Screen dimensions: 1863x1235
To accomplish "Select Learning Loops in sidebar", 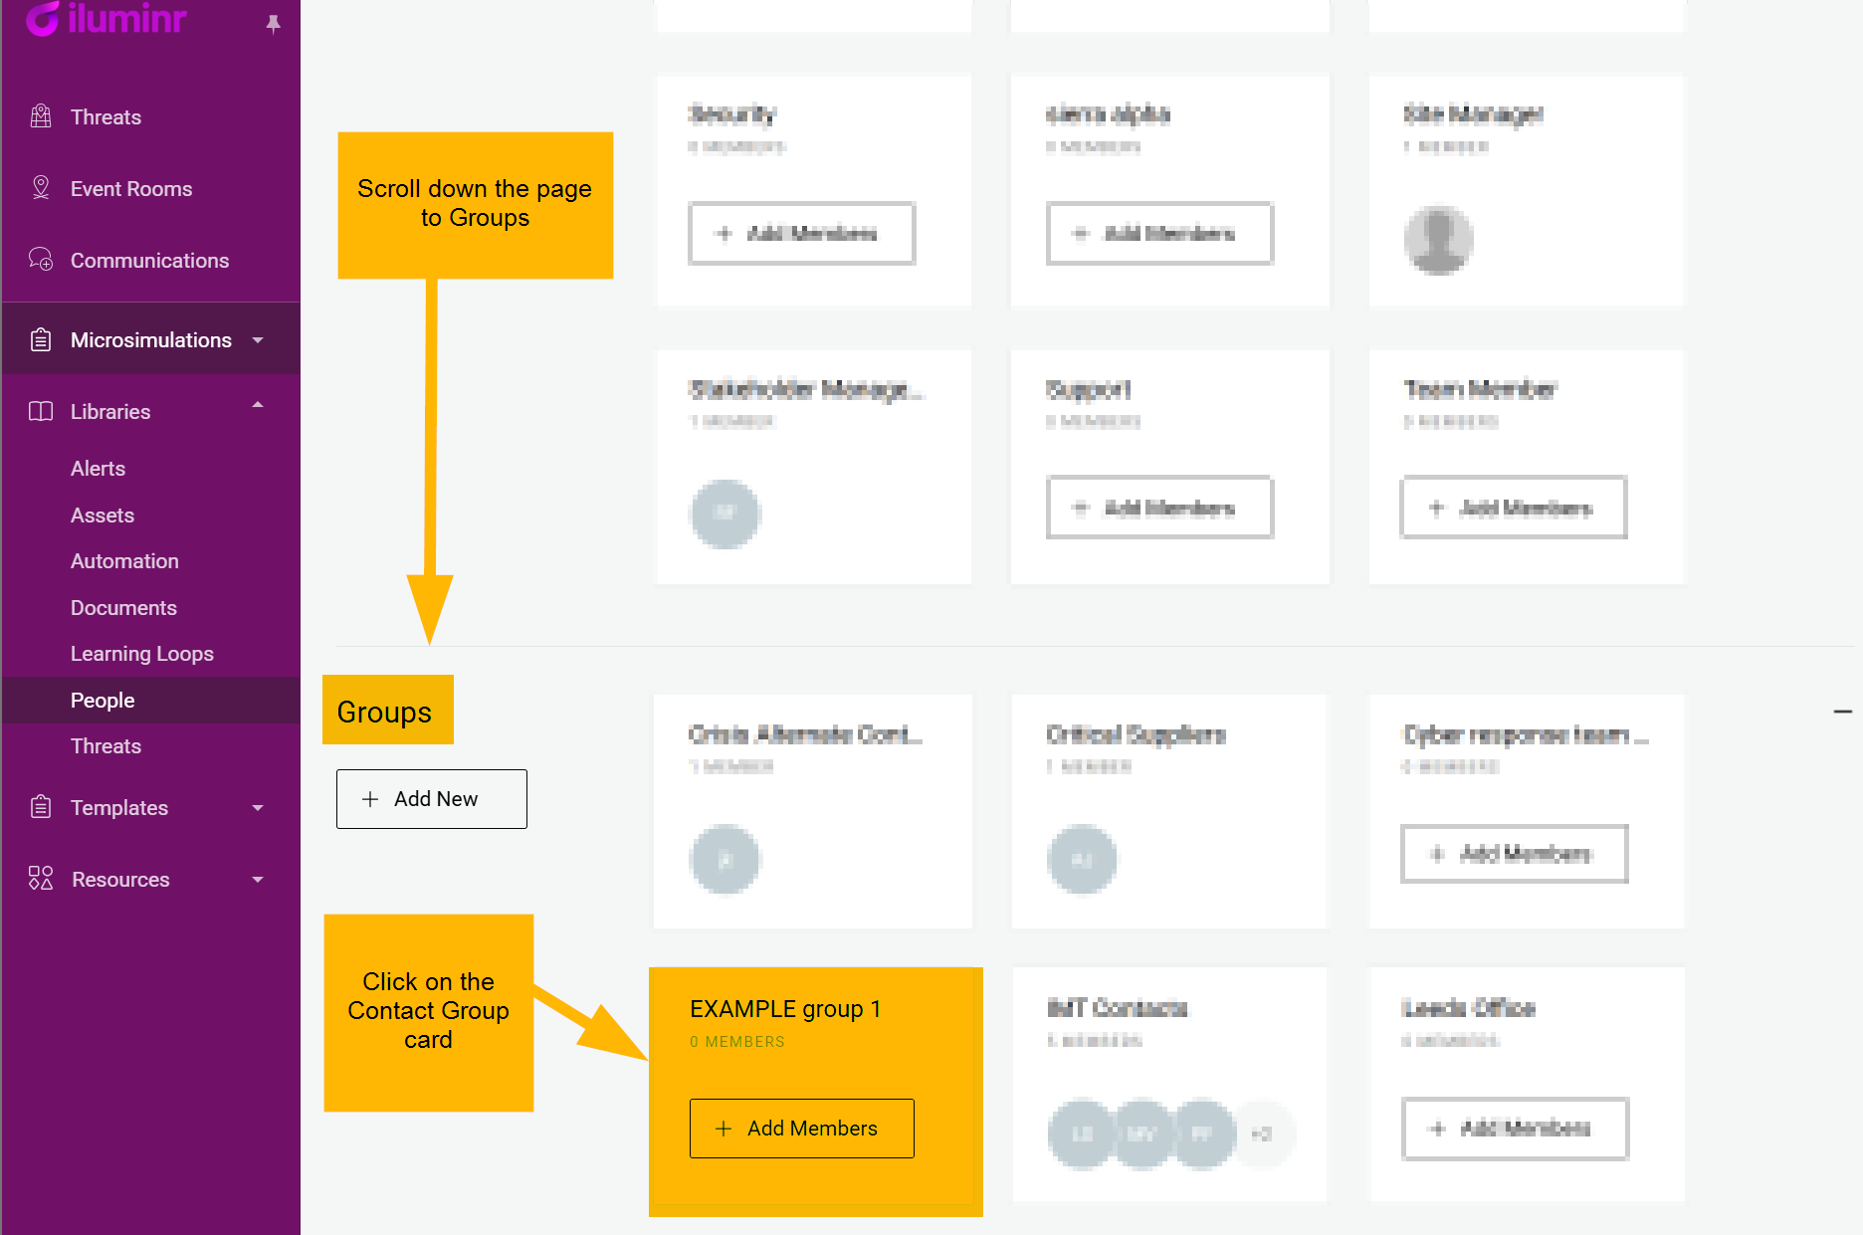I will (x=141, y=653).
